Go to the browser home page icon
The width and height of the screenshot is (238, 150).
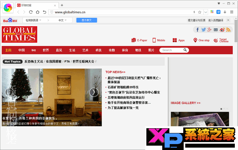click(x=38, y=12)
